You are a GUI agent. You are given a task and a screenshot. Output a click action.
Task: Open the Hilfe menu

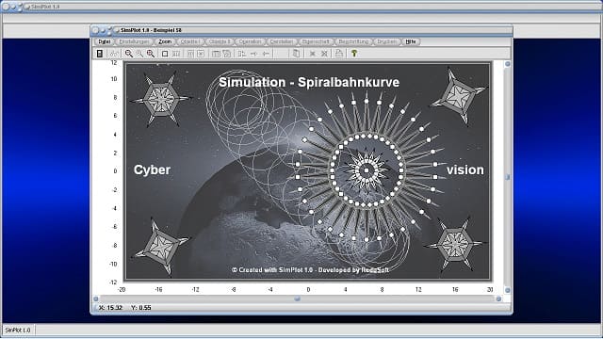(411, 41)
